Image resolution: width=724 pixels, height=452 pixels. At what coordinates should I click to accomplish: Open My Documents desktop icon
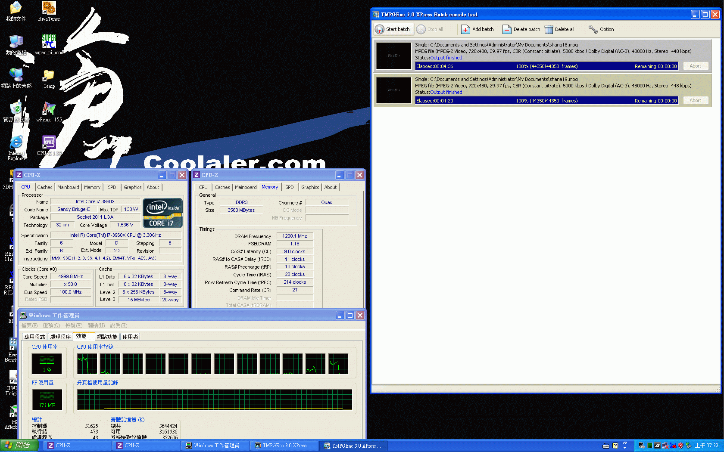click(16, 12)
